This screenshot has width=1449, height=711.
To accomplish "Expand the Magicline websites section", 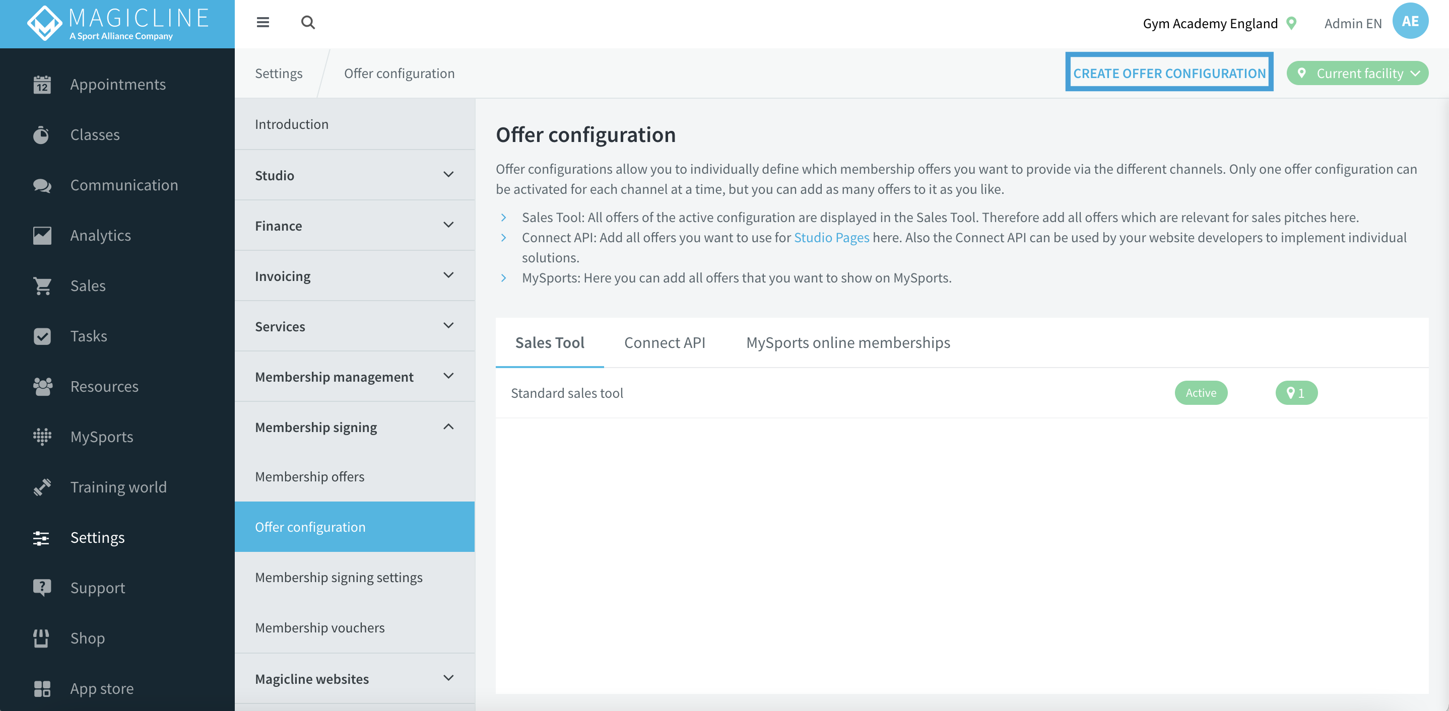I will 355,679.
